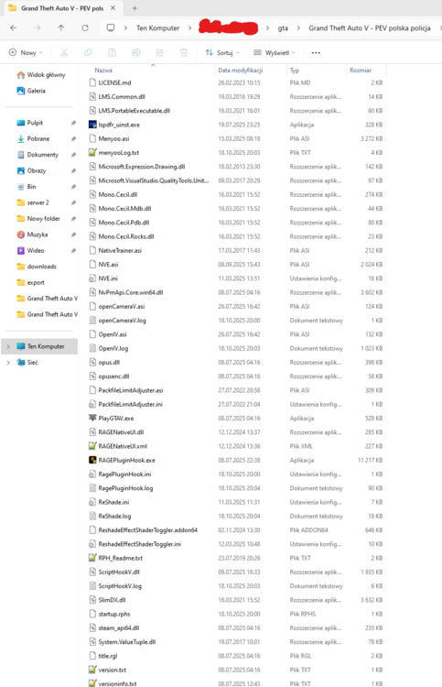Select the Grand Theft Auto V tab
Image resolution: width=442 pixels, height=687 pixels.
(x=61, y=8)
